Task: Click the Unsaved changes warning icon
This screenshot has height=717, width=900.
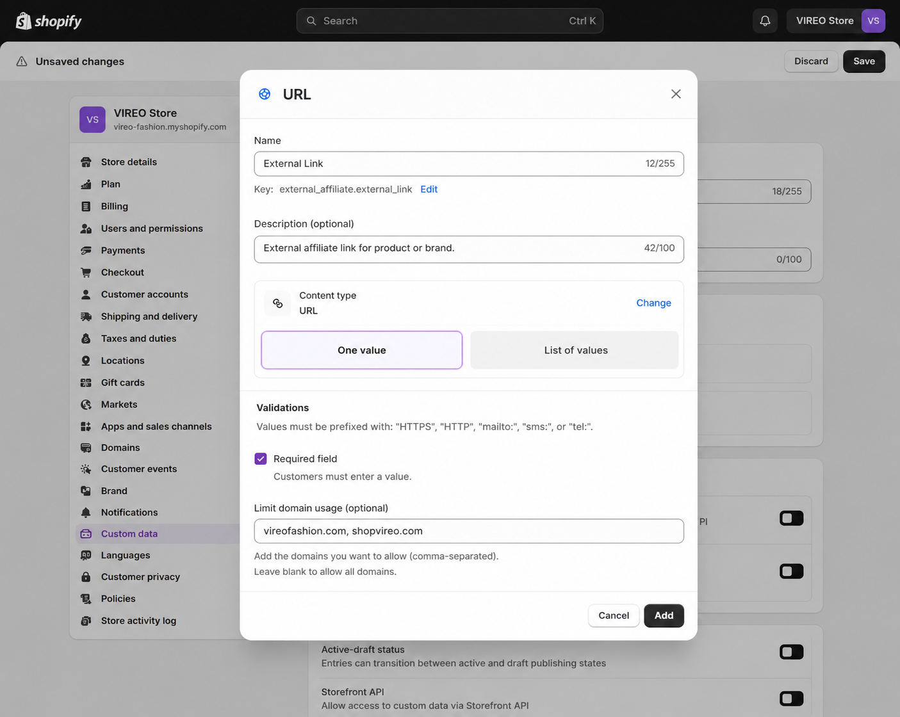Action: pyautogui.click(x=22, y=61)
